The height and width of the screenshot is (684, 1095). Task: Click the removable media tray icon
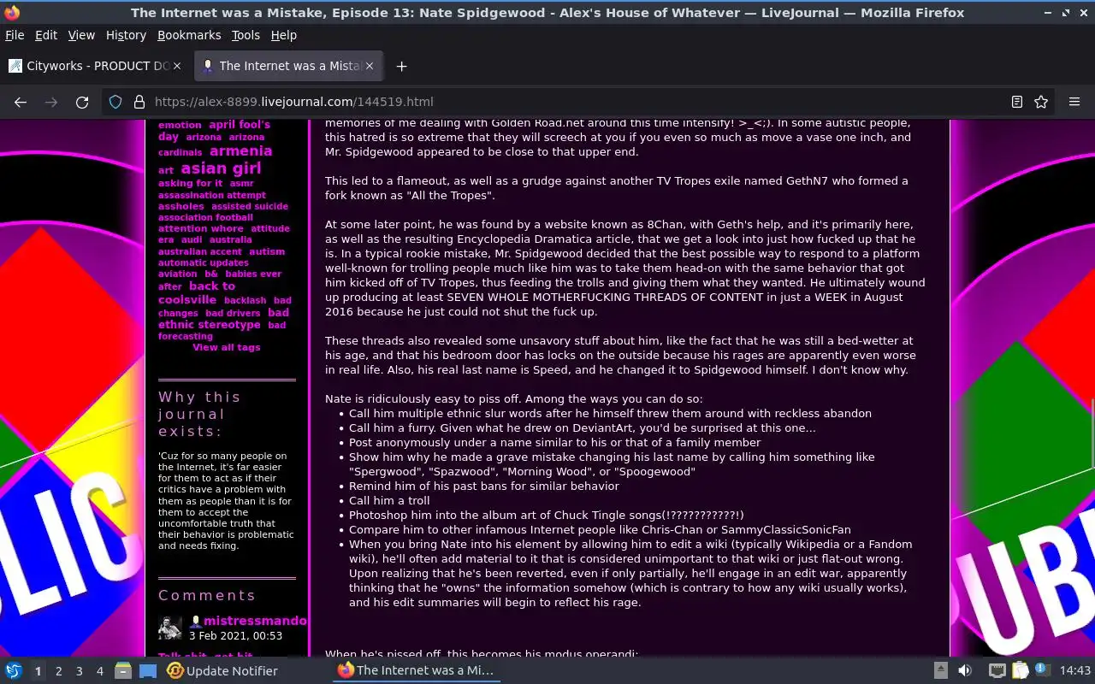940,670
